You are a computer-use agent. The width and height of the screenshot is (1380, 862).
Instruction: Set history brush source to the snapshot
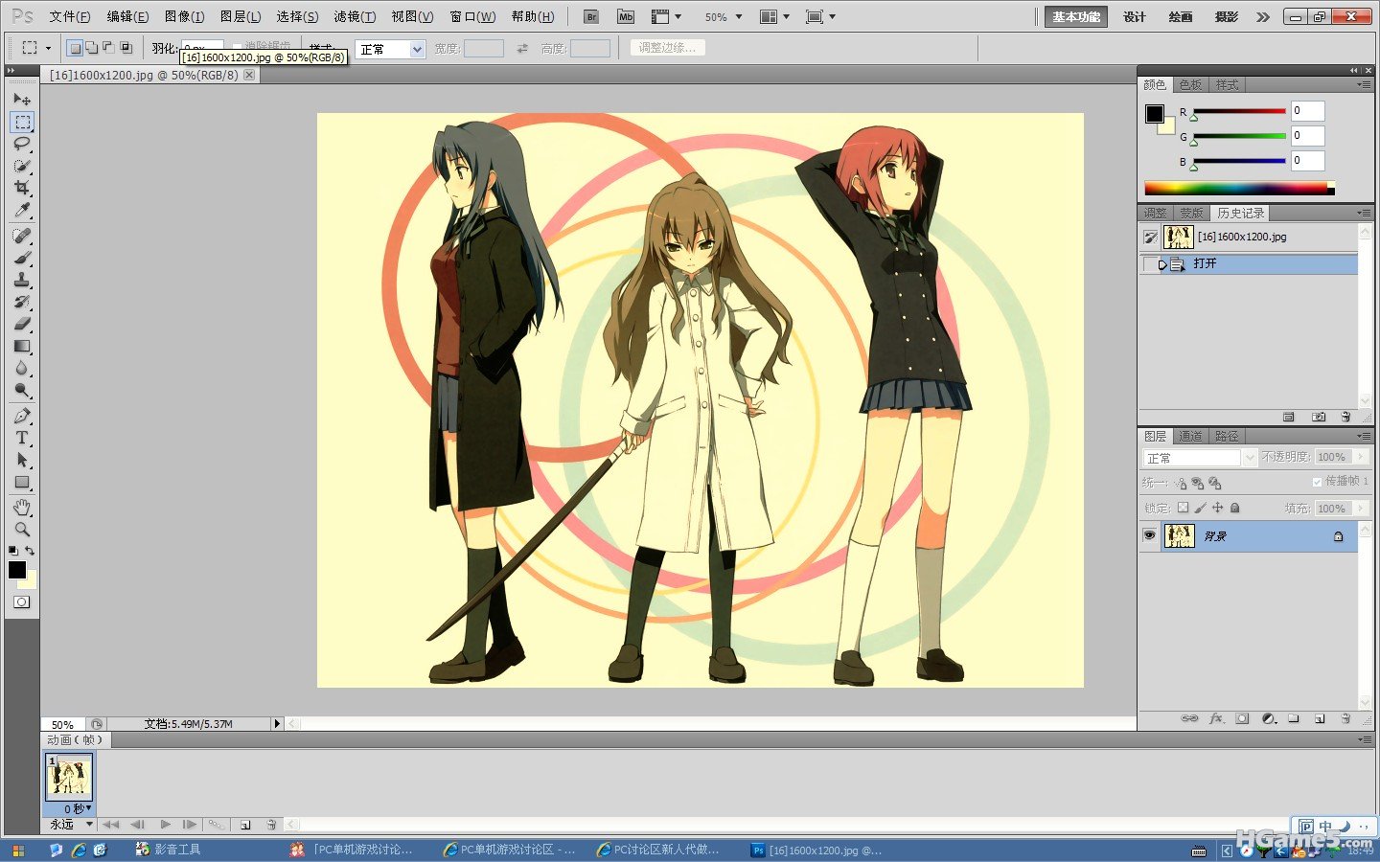click(x=1150, y=237)
